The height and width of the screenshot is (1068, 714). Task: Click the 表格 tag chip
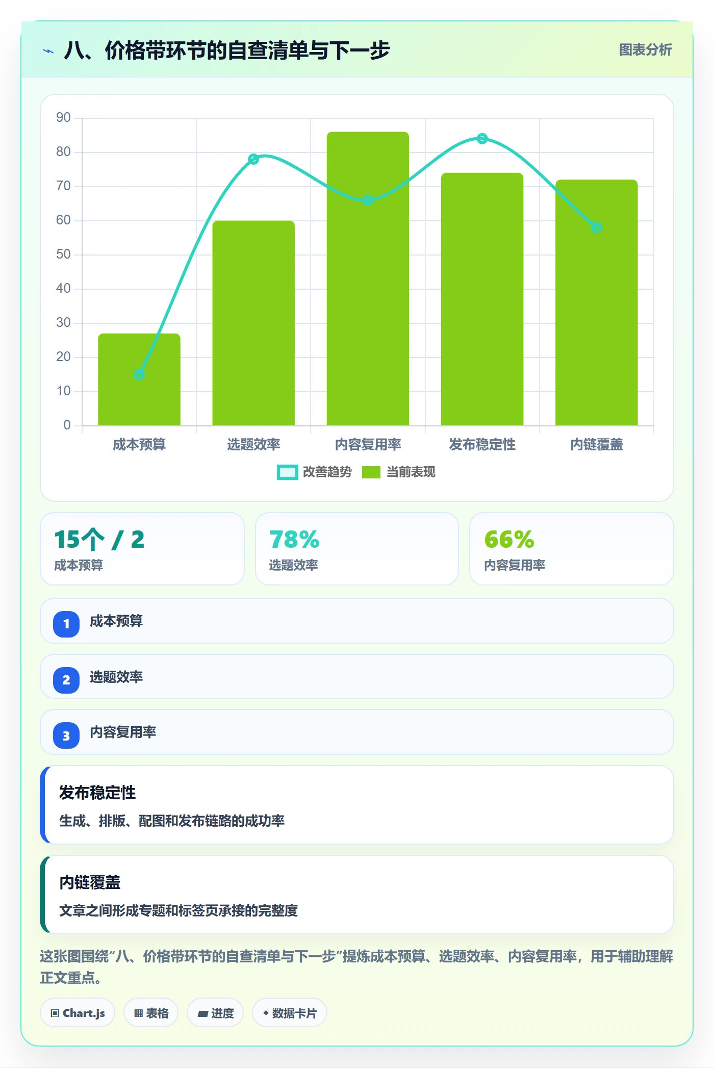pyautogui.click(x=151, y=1013)
